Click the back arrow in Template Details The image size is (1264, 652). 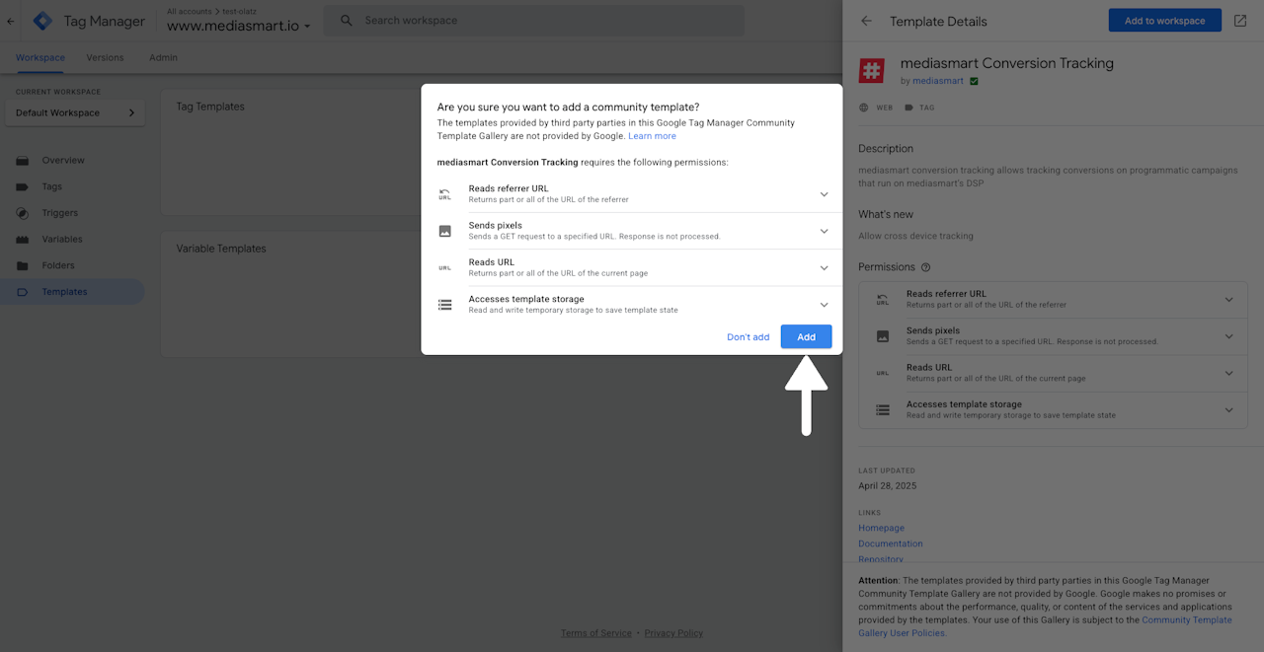(867, 21)
